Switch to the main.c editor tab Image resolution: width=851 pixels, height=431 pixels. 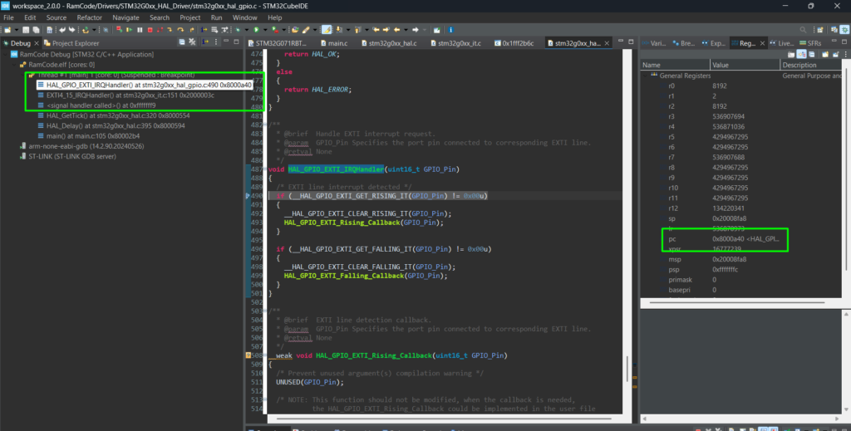(x=337, y=42)
